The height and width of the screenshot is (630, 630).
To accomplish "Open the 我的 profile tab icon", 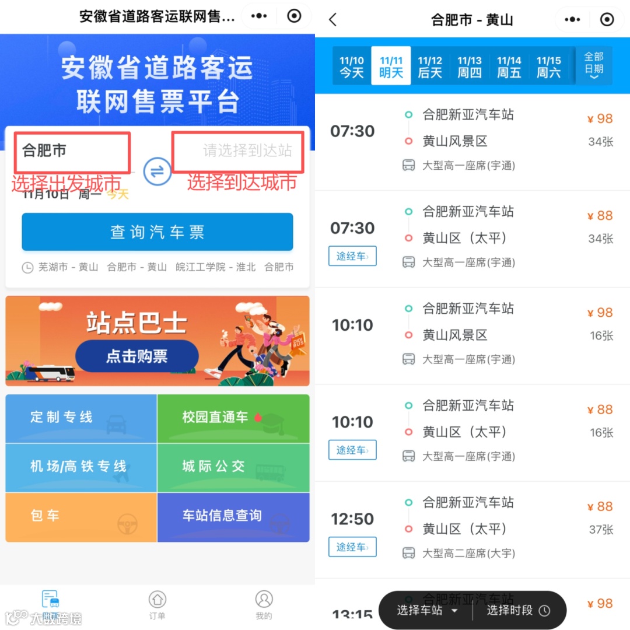I will 264,599.
